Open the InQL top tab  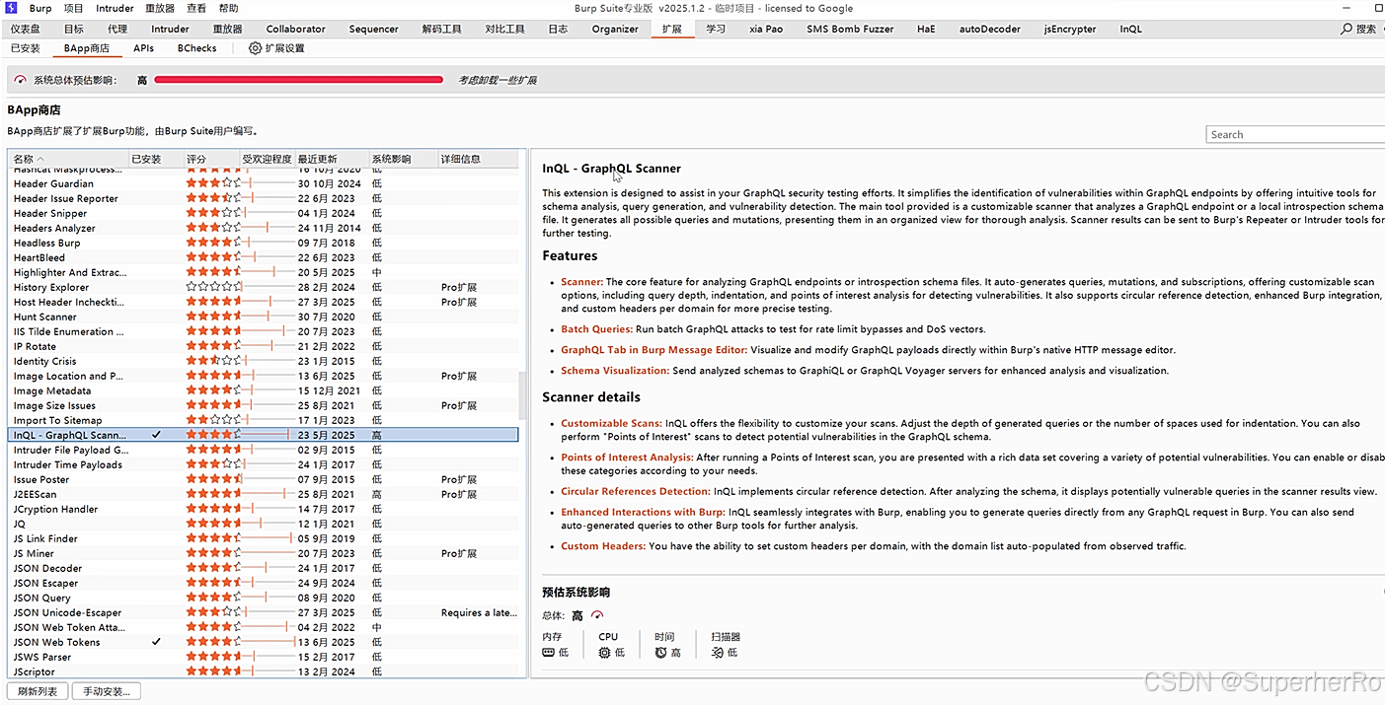pyautogui.click(x=1130, y=30)
